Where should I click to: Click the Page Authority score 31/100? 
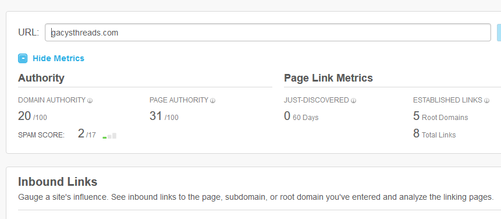coord(164,116)
